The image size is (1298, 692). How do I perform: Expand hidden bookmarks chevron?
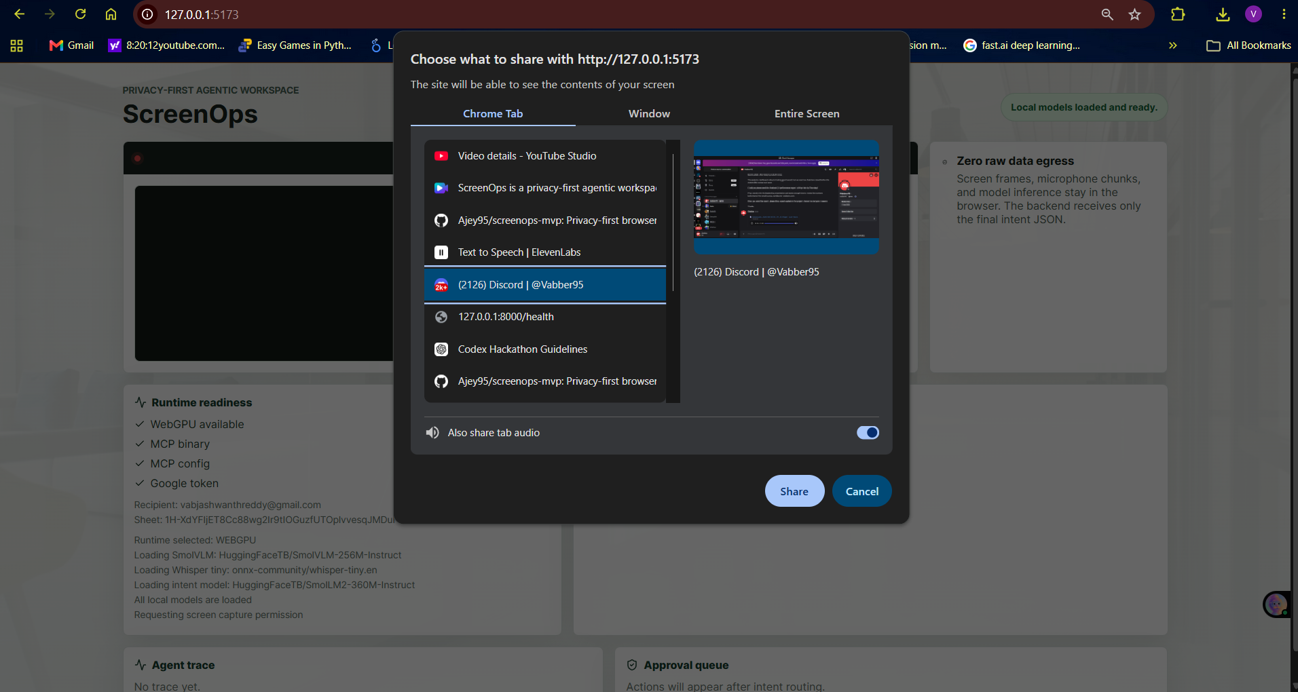tap(1172, 45)
